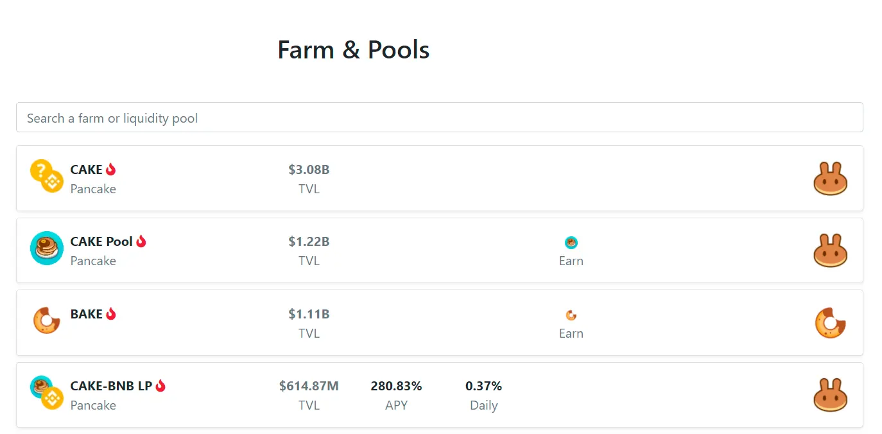
Task: Click small earn token icon in CAKE Pool row
Action: [571, 243]
